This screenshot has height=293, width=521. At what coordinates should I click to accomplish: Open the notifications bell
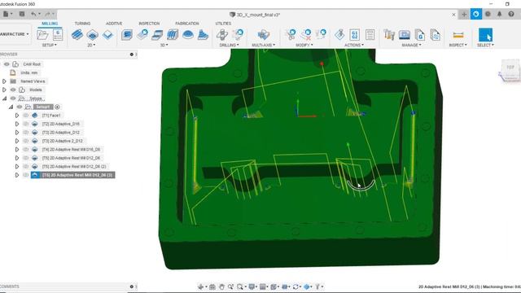point(499,15)
